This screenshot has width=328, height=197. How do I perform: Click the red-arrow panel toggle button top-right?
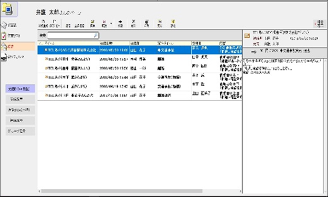[319, 23]
